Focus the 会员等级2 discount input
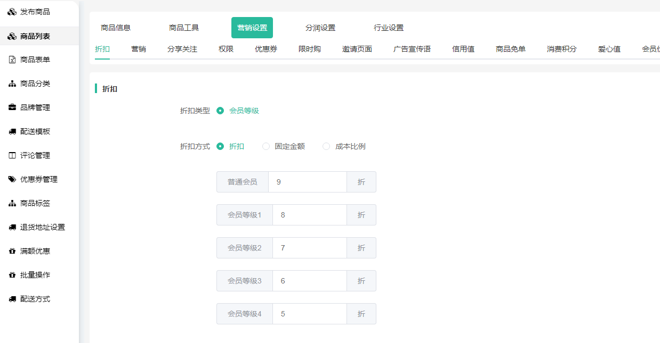 pos(309,248)
